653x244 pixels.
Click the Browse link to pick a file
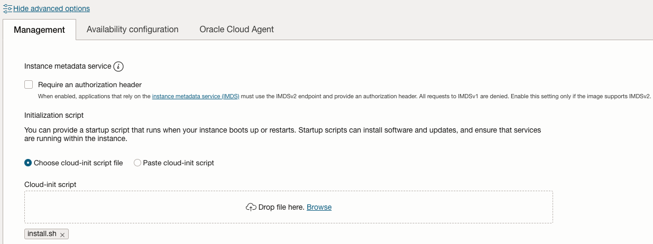tap(319, 207)
